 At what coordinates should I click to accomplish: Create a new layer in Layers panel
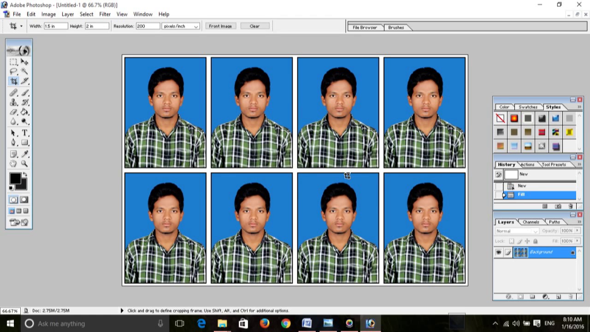(x=558, y=296)
